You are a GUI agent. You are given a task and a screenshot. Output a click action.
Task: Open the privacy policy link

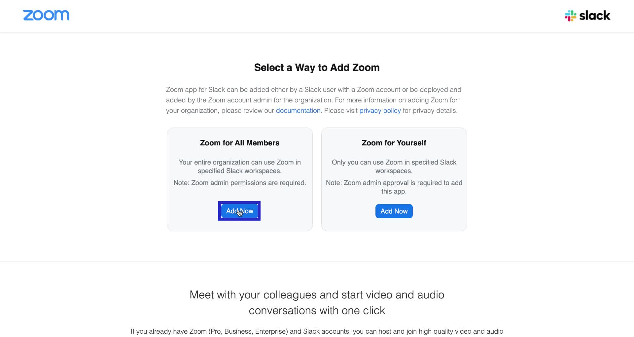point(380,110)
